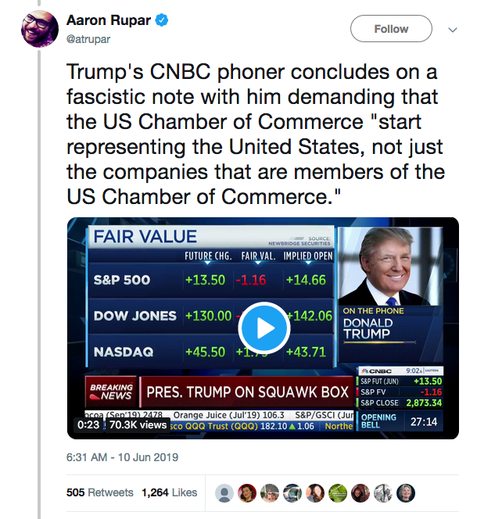
Task: Click the video's 0:23 duration label
Action: point(88,425)
